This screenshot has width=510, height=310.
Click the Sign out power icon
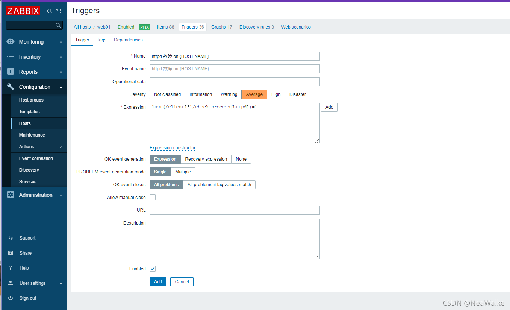pyautogui.click(x=11, y=298)
